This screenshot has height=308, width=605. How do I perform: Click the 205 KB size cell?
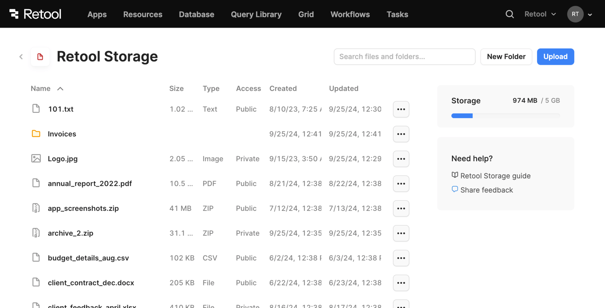pyautogui.click(x=182, y=283)
